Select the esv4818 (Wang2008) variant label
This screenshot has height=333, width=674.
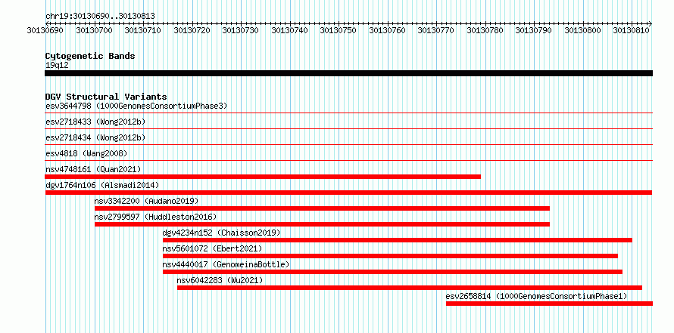pyautogui.click(x=86, y=153)
